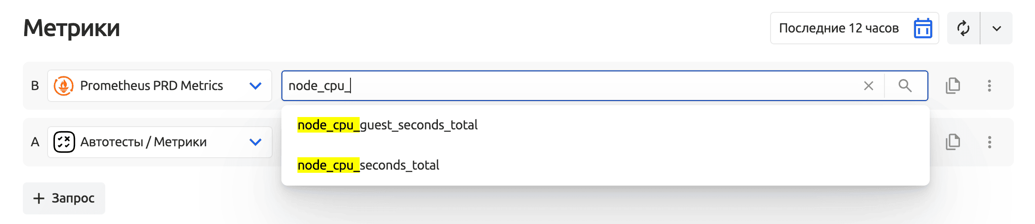The height and width of the screenshot is (224, 1035).
Task: Open three-dot menu for query A
Action: click(x=989, y=142)
